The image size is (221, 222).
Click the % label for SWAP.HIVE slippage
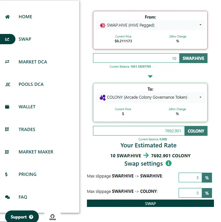tap(207, 177)
